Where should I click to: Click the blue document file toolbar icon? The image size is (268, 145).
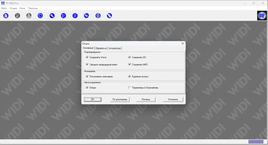[x=6, y=16]
